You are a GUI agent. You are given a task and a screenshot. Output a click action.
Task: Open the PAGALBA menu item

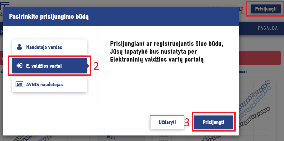[268, 28]
